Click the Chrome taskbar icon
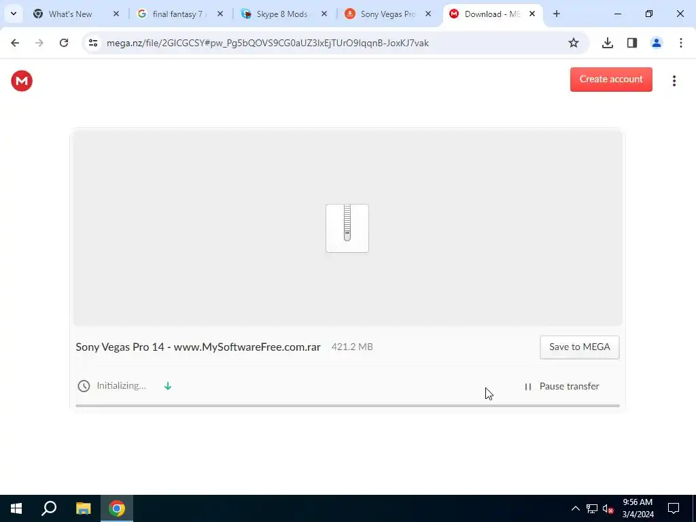696x522 pixels. tap(117, 508)
